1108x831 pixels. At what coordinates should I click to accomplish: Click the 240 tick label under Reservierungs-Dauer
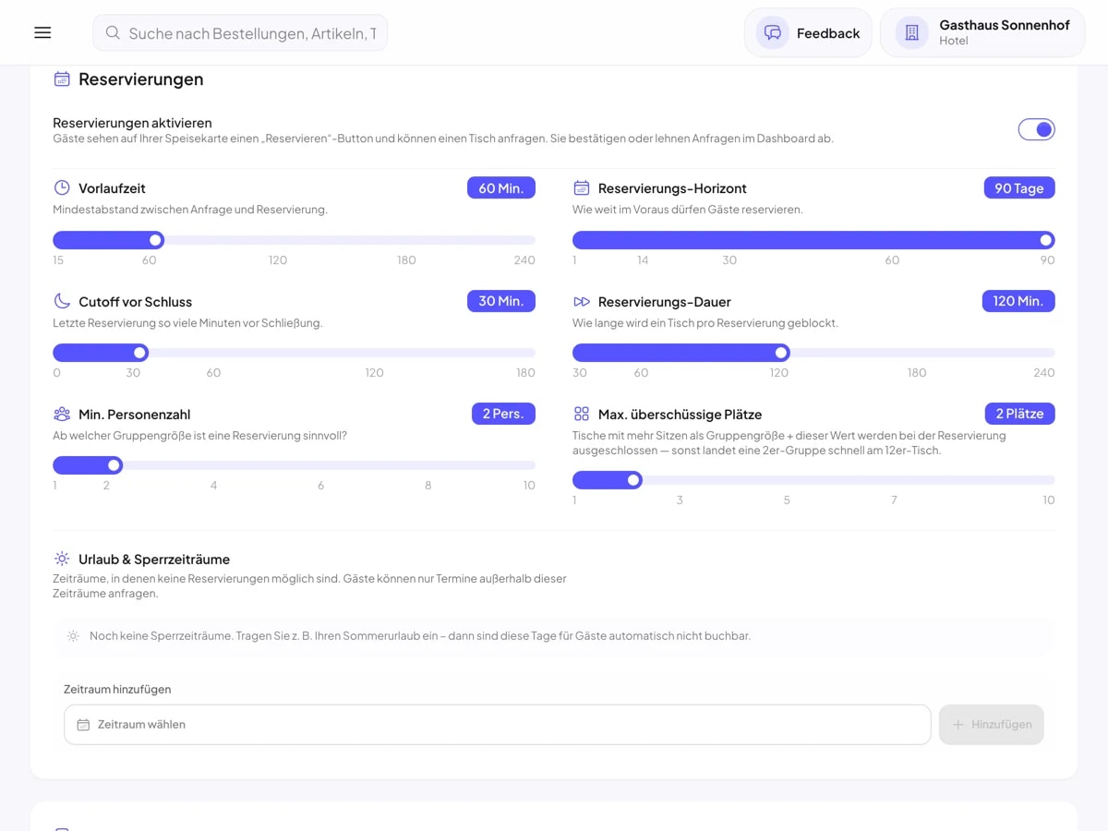click(1044, 373)
